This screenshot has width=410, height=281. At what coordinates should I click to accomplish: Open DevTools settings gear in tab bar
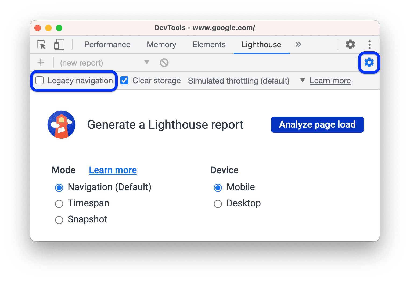[350, 44]
